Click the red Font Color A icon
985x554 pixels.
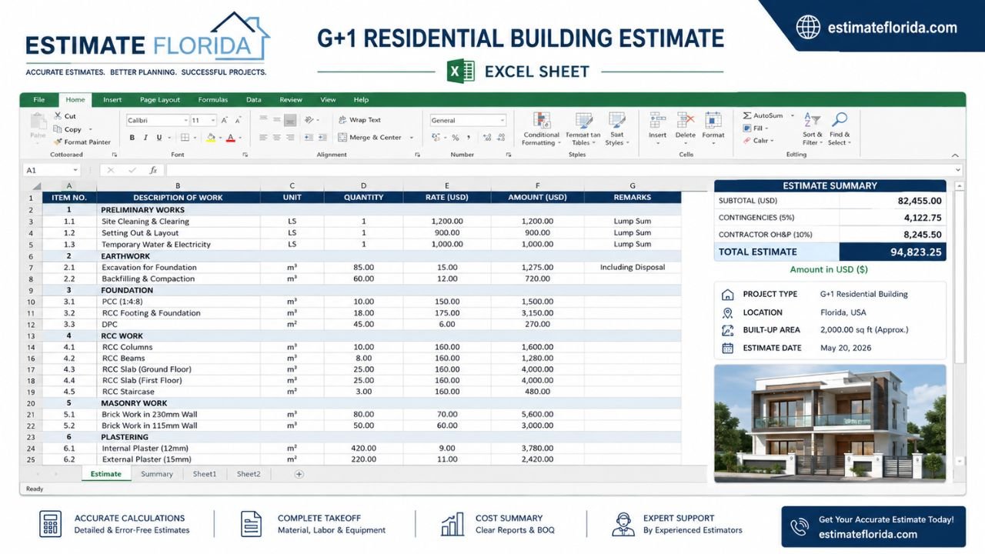(x=230, y=138)
